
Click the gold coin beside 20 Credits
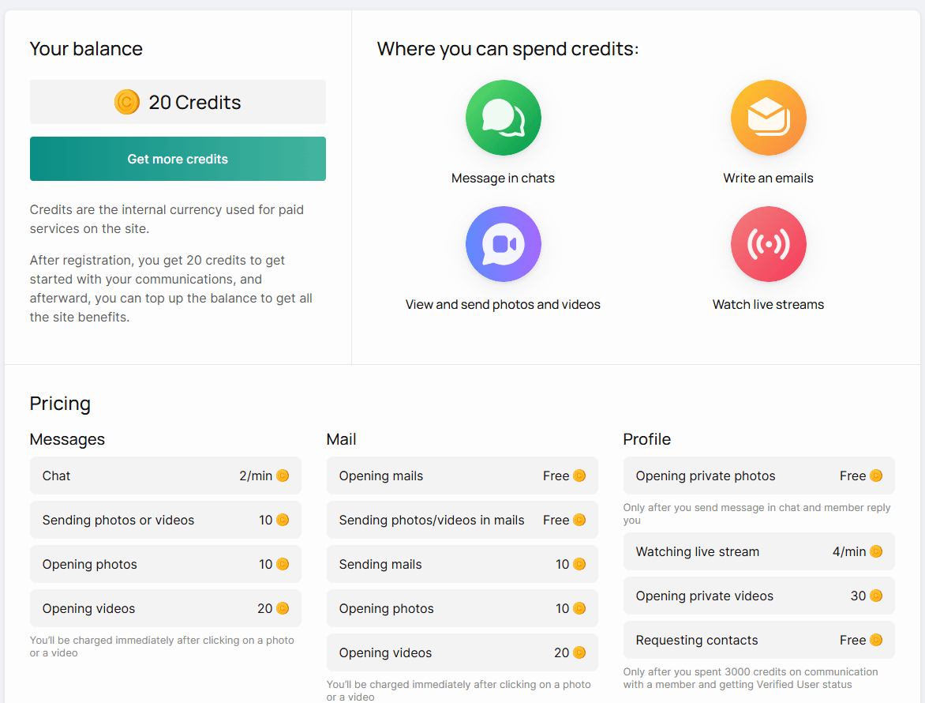click(x=127, y=102)
